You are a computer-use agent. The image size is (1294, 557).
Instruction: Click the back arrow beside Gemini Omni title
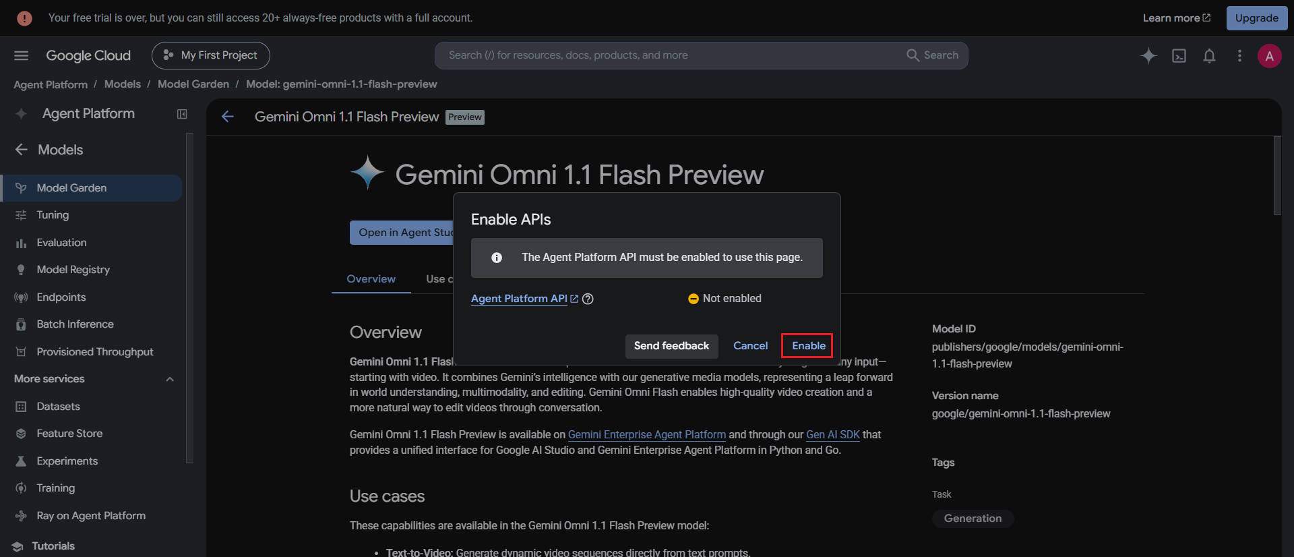(228, 117)
